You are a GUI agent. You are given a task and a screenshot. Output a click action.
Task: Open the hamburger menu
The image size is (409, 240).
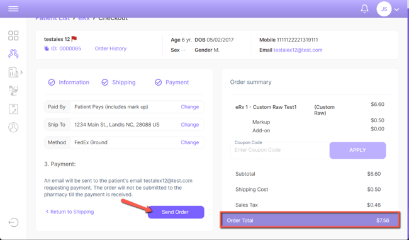[13, 9]
